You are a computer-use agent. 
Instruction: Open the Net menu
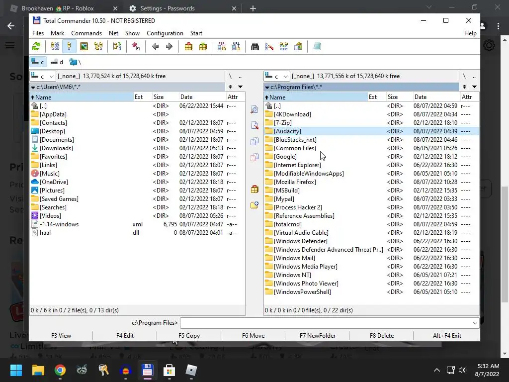[113, 33]
